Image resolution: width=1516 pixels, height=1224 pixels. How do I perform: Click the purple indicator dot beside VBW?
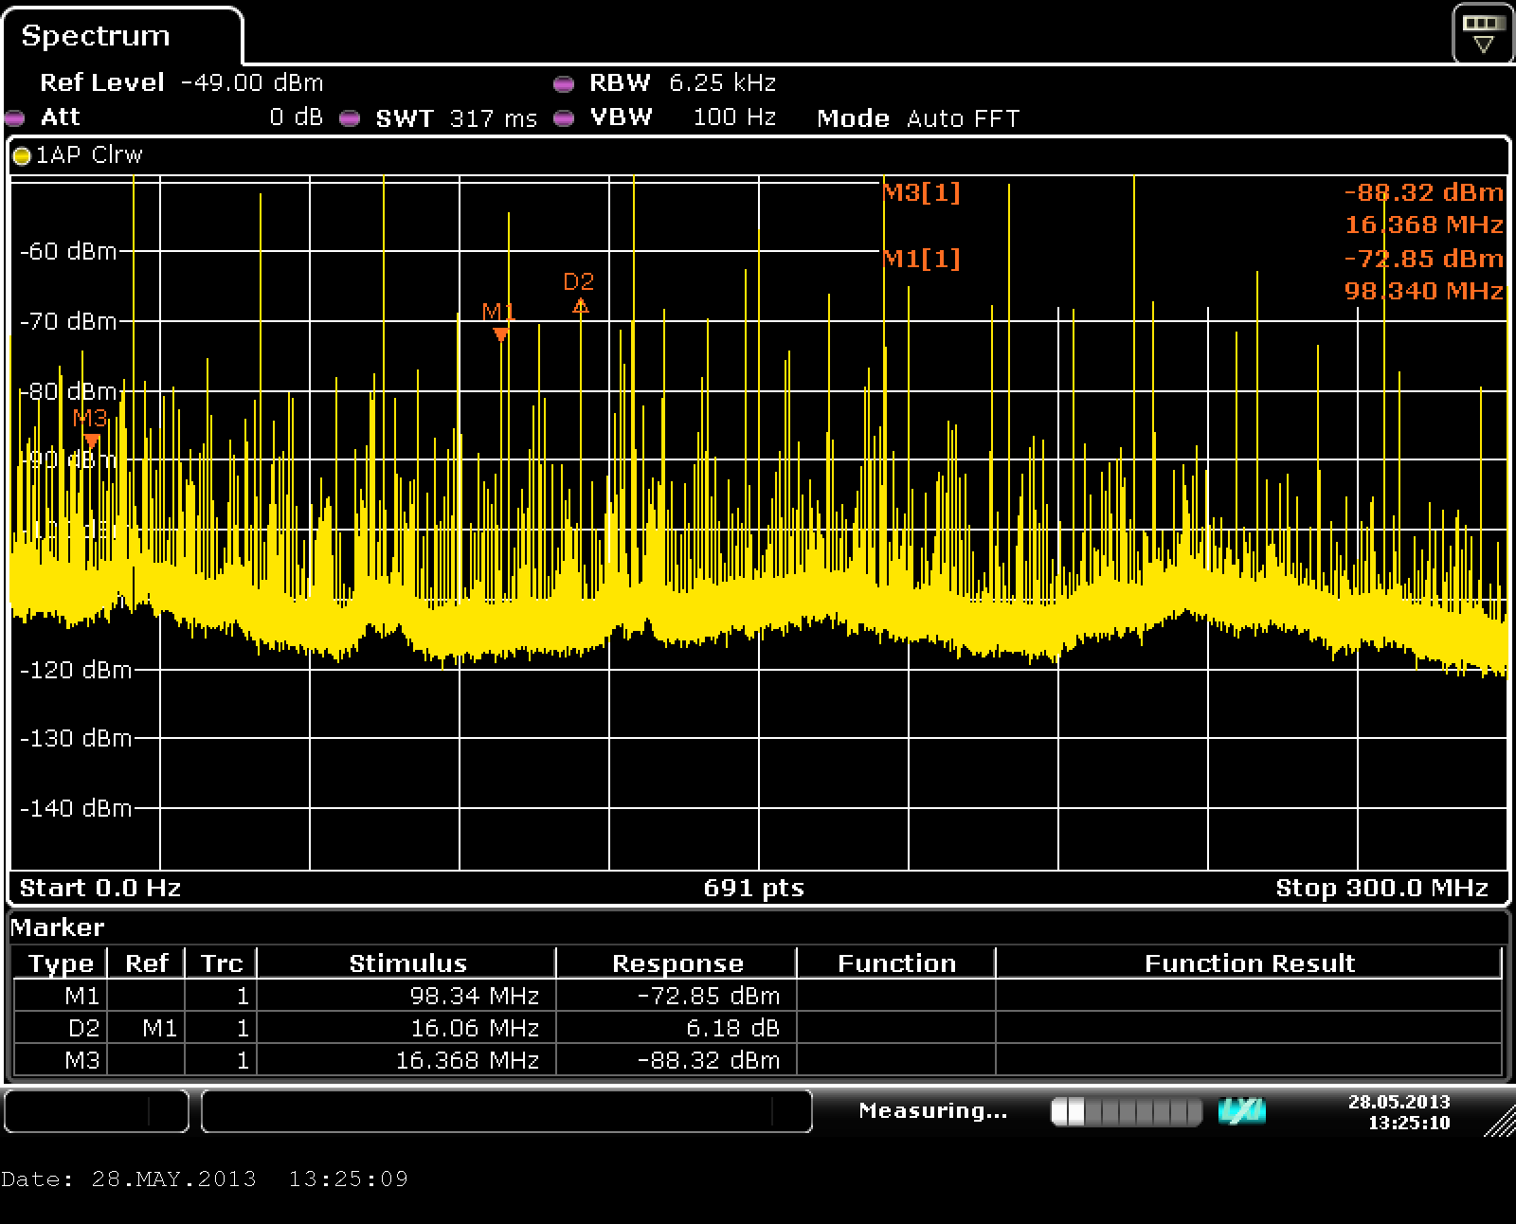(x=564, y=118)
